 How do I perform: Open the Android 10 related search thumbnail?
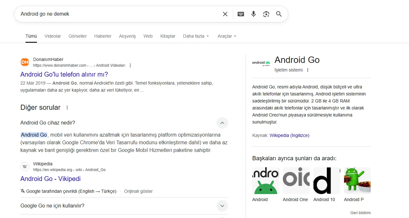(x=327, y=181)
